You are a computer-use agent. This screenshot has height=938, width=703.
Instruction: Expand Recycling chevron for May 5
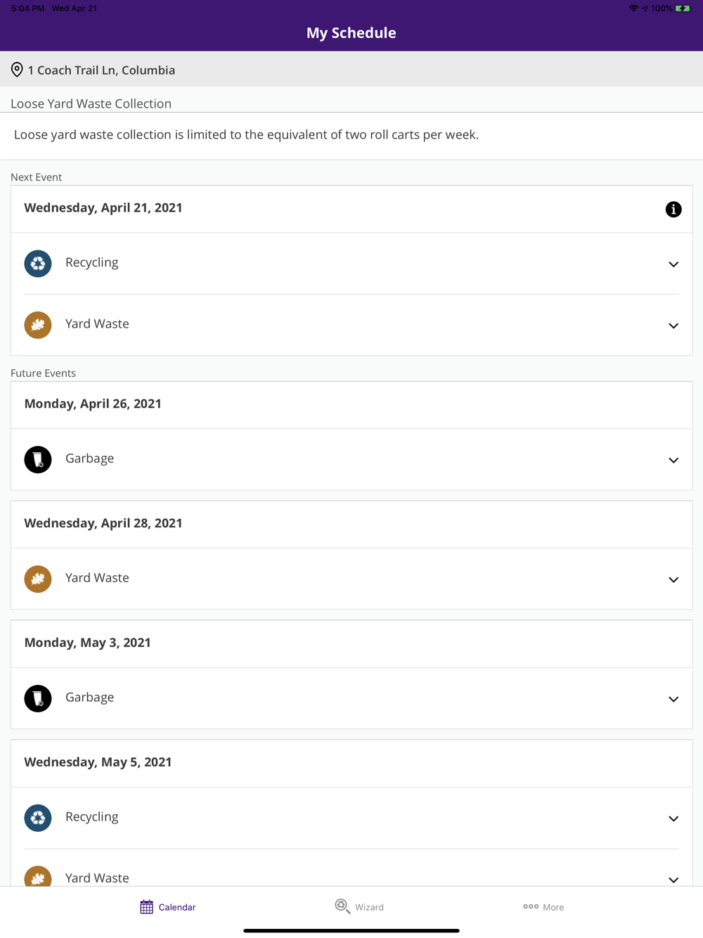(673, 818)
